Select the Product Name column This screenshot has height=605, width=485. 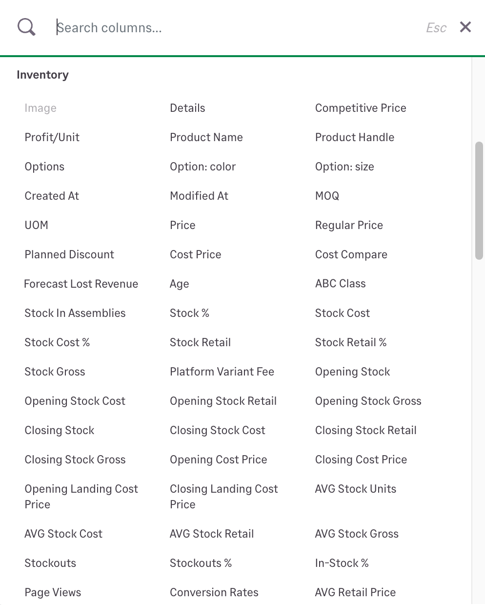[x=206, y=137]
